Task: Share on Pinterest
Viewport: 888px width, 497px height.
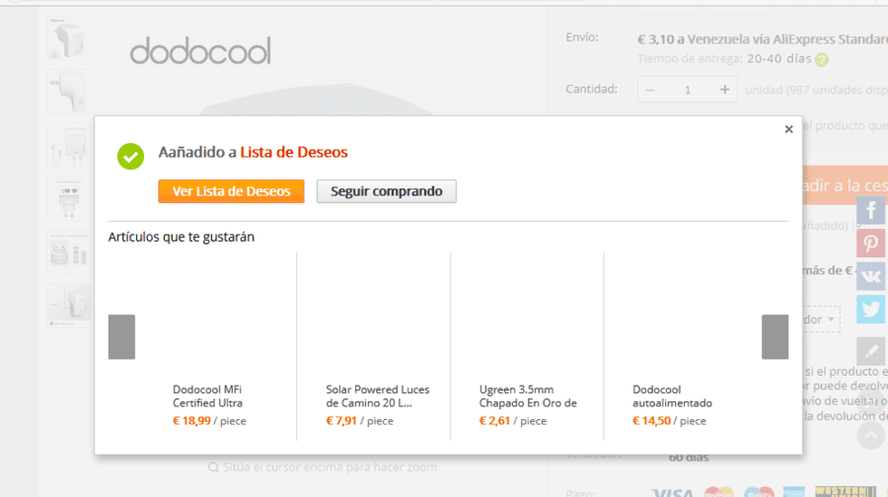Action: coord(870,244)
